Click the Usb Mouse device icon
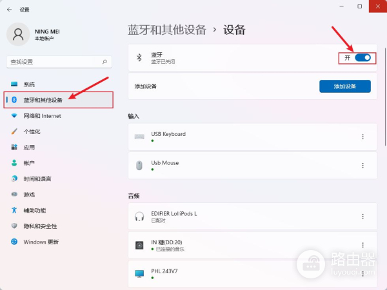 click(139, 165)
